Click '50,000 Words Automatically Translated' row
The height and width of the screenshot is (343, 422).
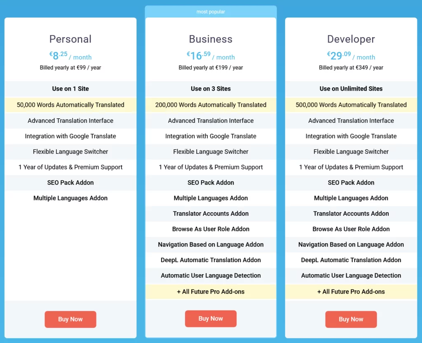tap(70, 105)
